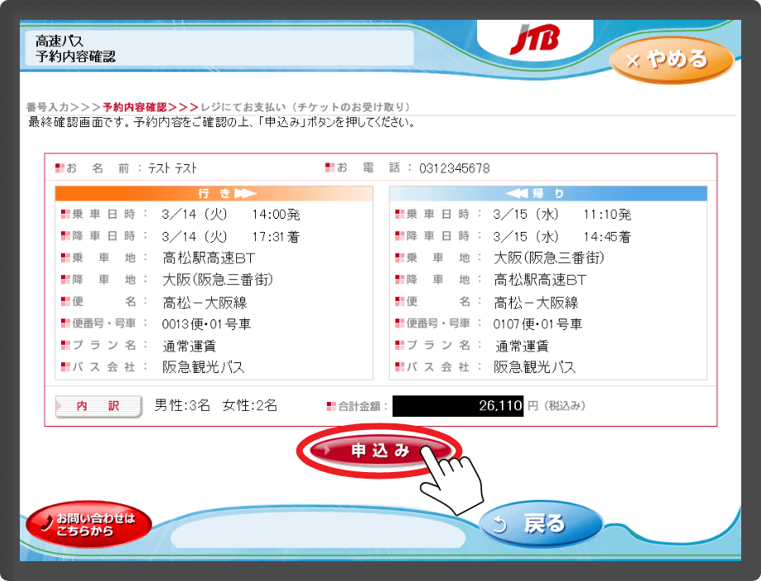This screenshot has width=761, height=581.
Task: Click the black total amount 26,110 field
Action: [458, 406]
